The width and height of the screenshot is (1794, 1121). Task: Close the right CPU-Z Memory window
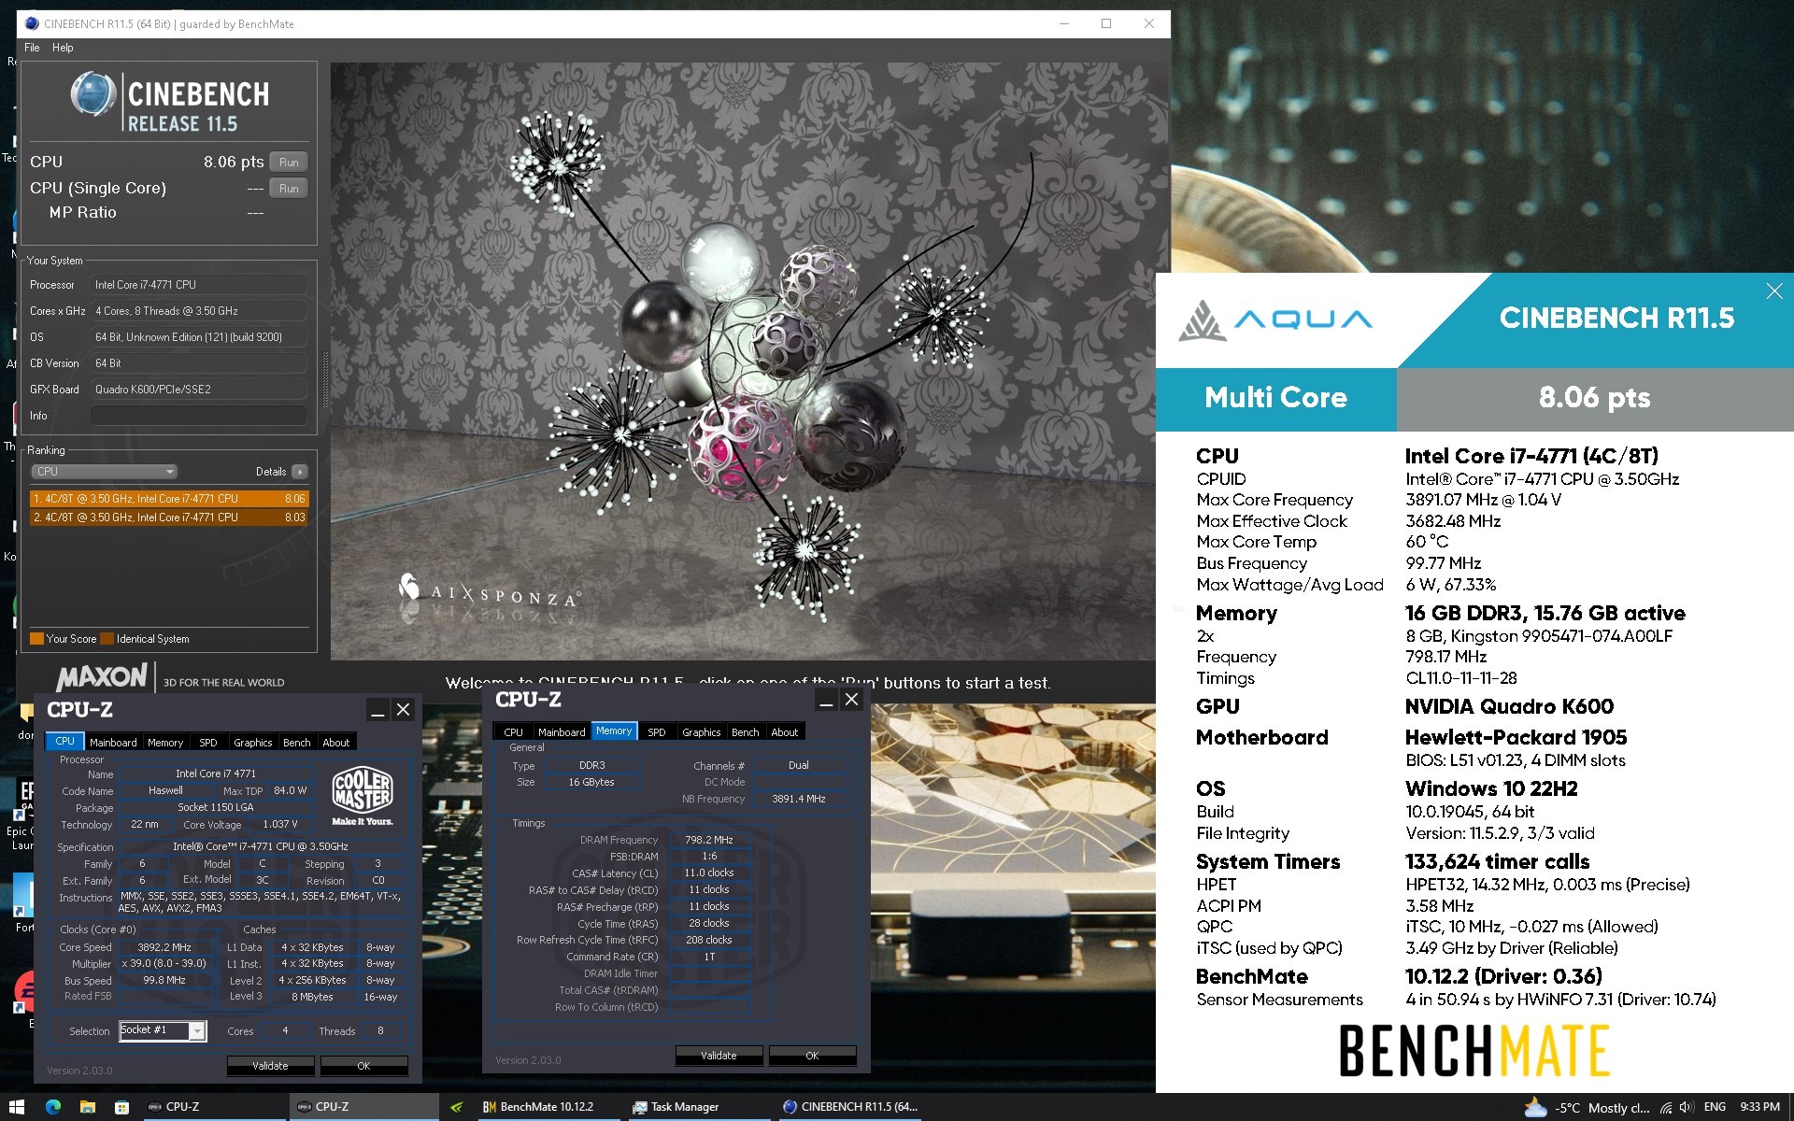click(852, 700)
